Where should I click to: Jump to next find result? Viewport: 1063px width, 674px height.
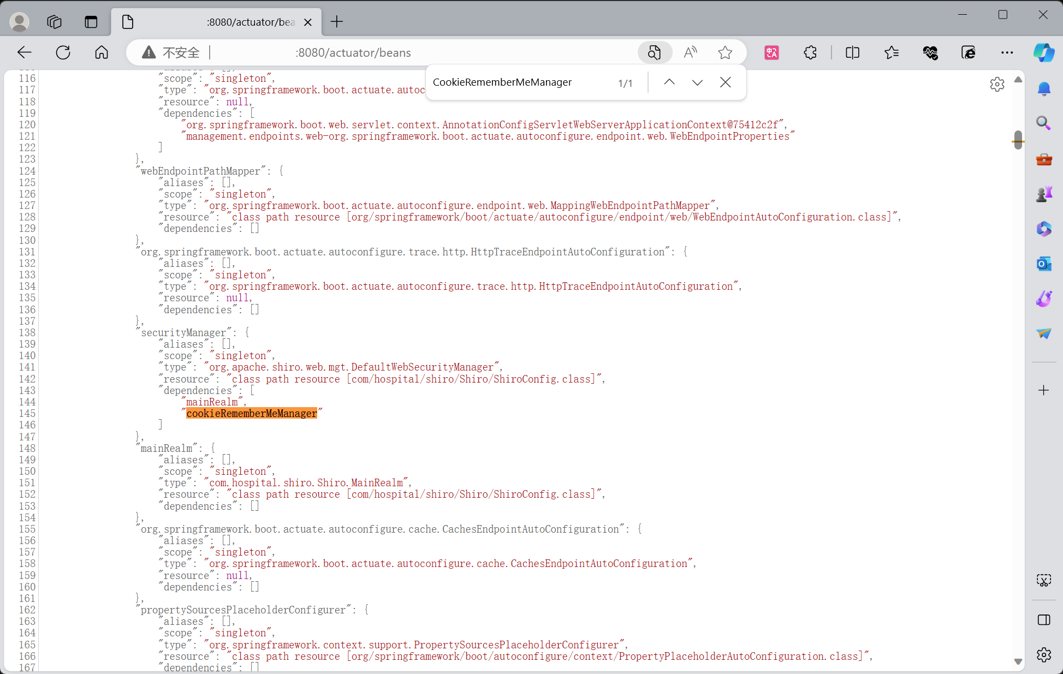click(697, 82)
